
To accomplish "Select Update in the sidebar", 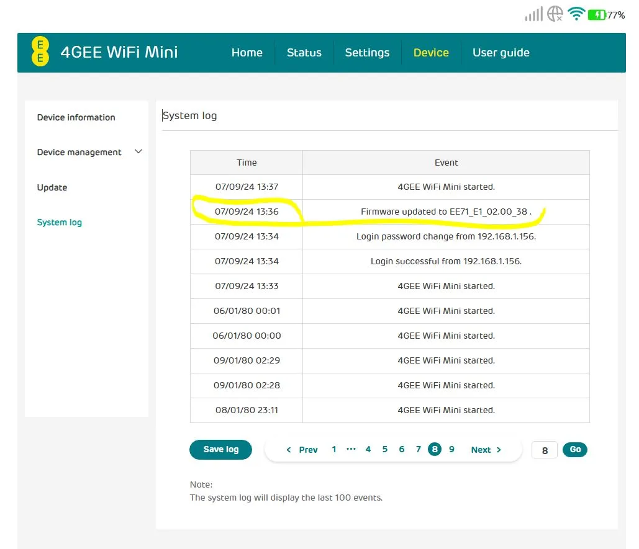I will tap(52, 187).
